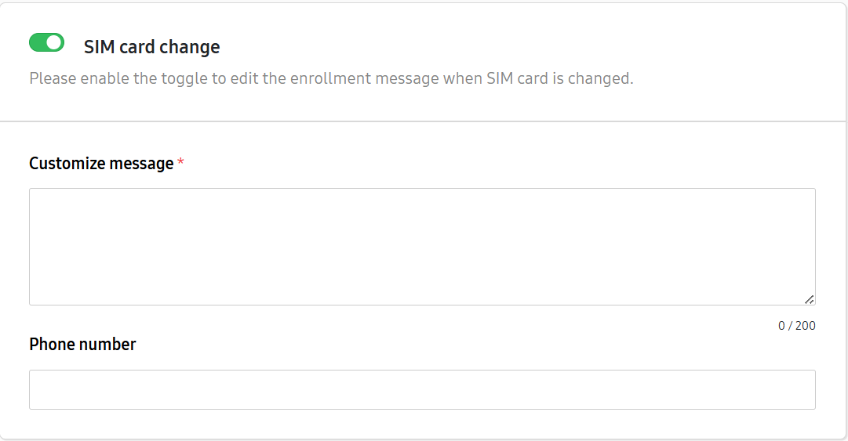This screenshot has width=848, height=441.
Task: Click the text area resize handle
Action: click(809, 298)
